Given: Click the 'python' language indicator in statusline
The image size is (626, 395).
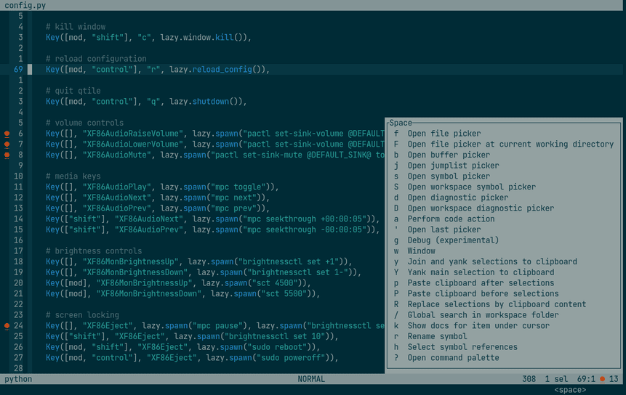Looking at the screenshot, I should (x=18, y=379).
